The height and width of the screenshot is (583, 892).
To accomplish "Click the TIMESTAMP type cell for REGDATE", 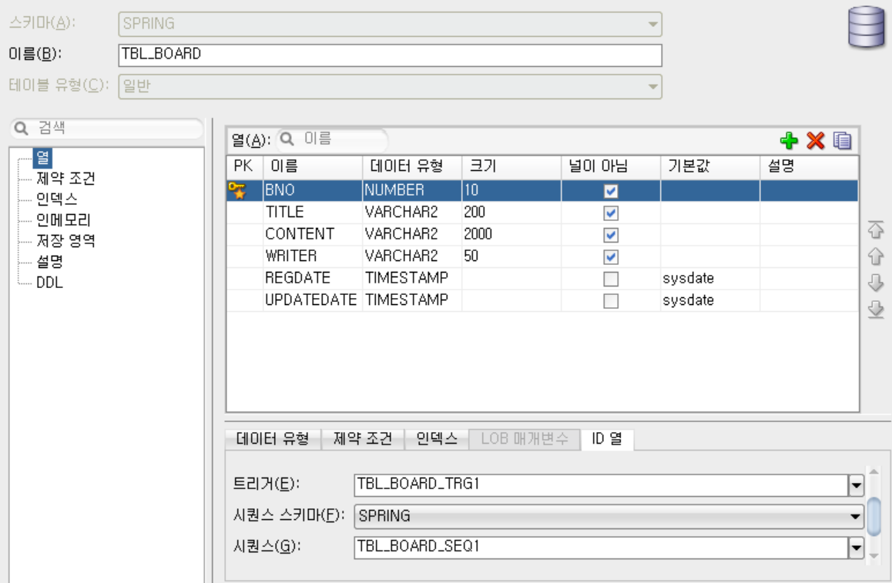I will tap(412, 278).
